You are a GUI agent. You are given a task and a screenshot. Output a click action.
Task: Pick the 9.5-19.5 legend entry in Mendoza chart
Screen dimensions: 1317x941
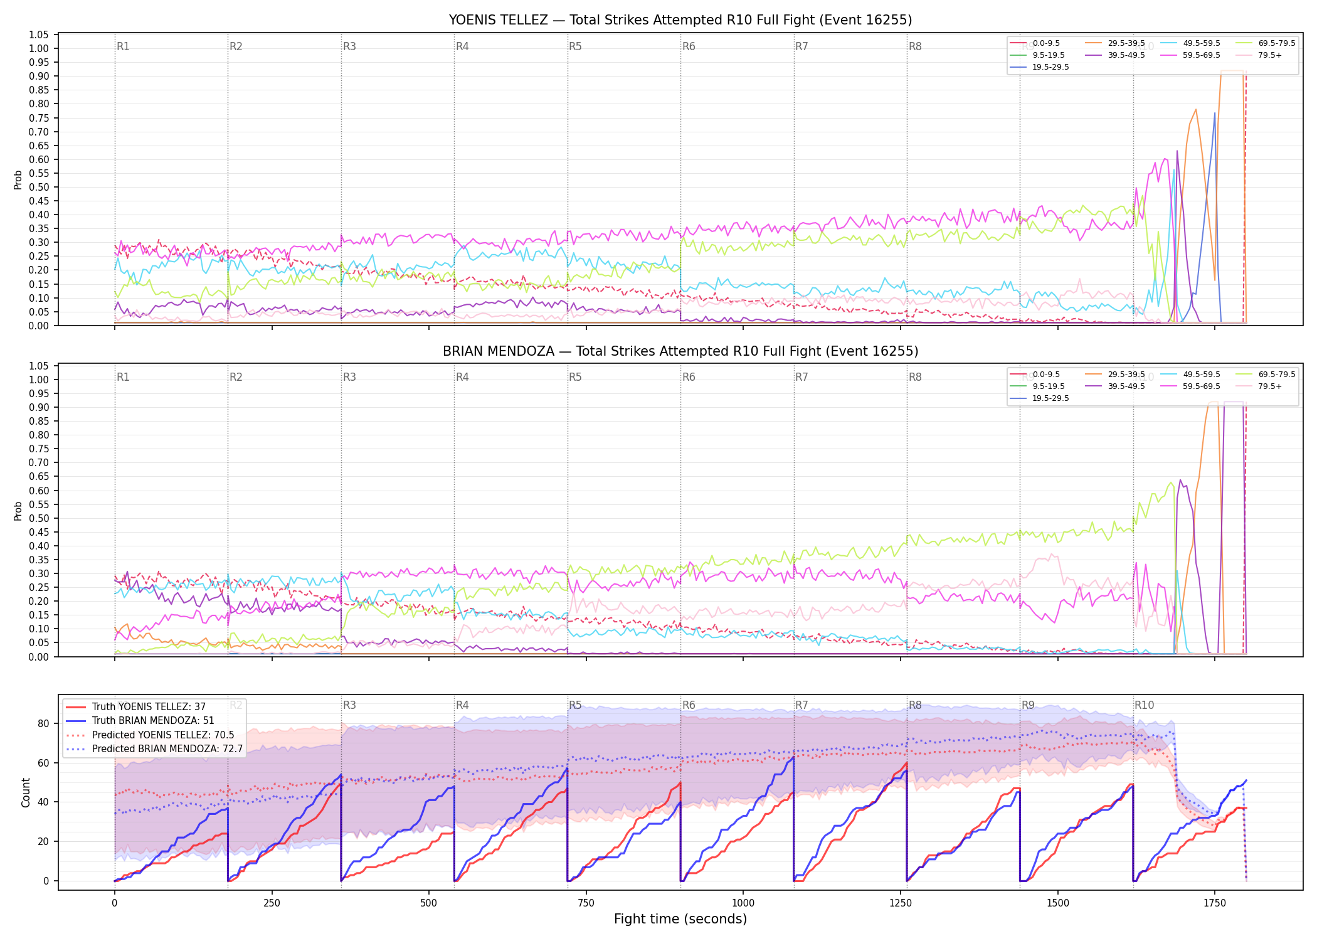(x=1037, y=386)
